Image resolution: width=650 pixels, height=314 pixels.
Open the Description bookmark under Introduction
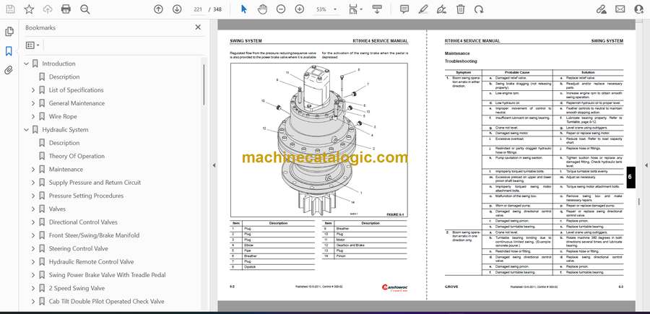(64, 77)
